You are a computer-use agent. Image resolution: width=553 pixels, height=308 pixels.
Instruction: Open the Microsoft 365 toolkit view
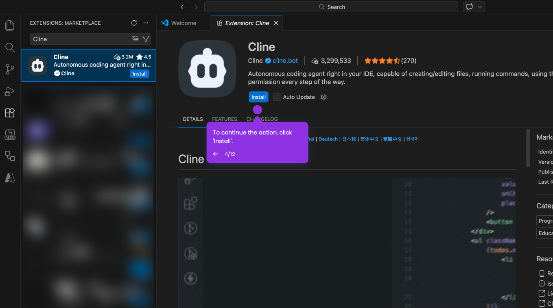click(x=10, y=134)
